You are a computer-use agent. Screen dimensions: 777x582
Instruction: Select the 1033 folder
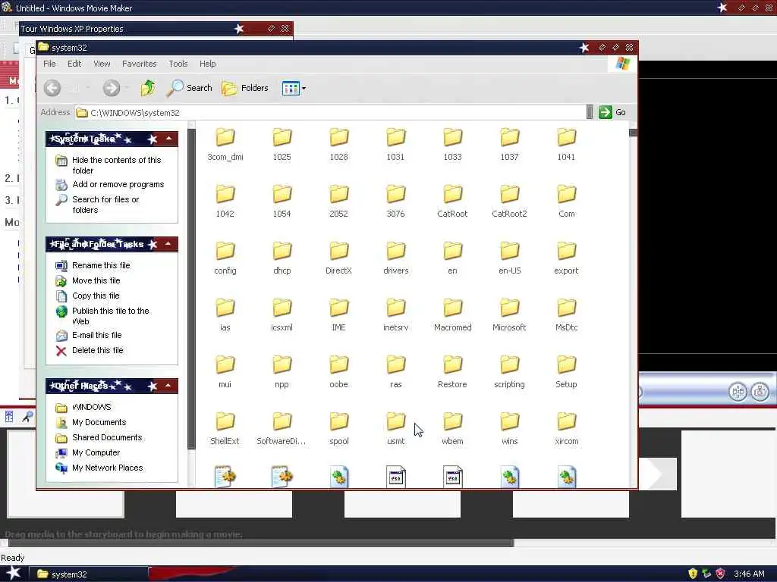coord(452,144)
